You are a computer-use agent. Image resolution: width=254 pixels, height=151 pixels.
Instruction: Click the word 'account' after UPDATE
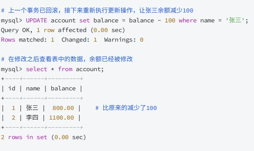(63, 21)
